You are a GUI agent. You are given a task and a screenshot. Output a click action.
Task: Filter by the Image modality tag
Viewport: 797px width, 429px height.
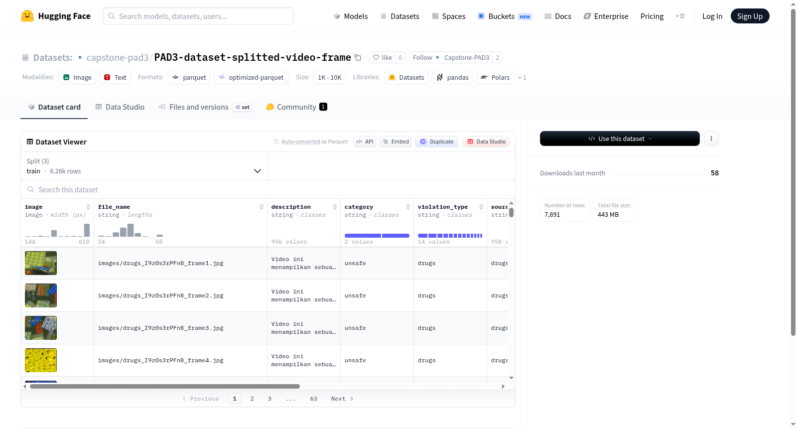click(77, 77)
